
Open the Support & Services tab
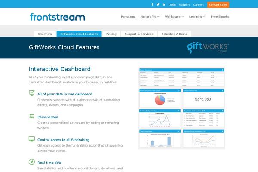[x=139, y=34]
